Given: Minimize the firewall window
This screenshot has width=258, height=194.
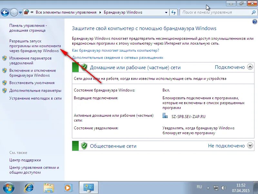Looking at the screenshot, I should 231,4.
